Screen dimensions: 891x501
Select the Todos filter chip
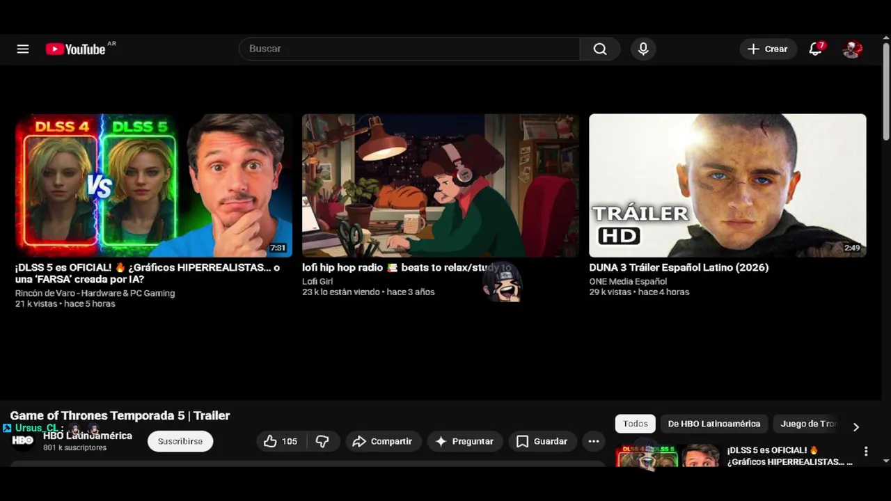tap(636, 424)
